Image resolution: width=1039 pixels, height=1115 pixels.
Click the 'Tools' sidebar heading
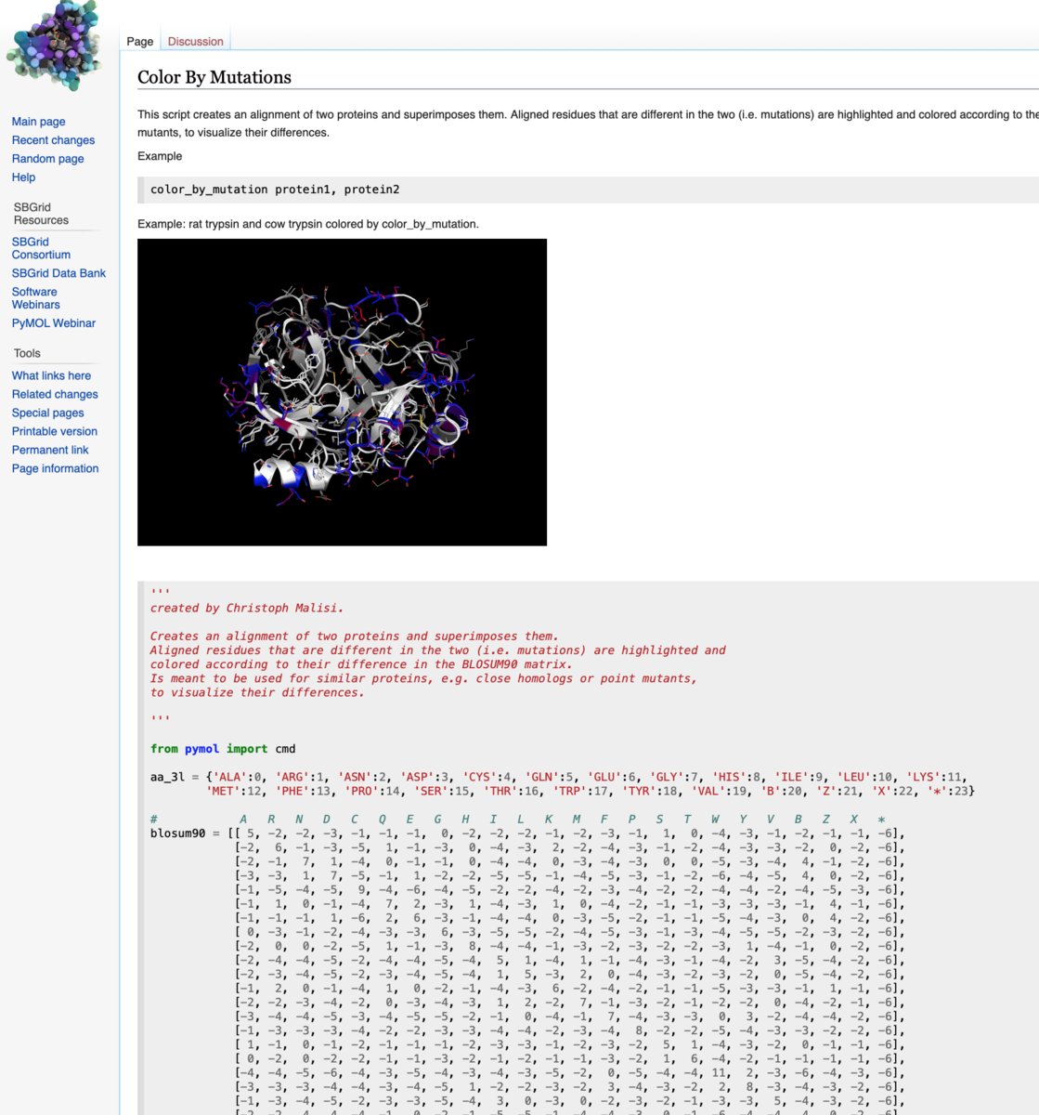click(x=27, y=353)
